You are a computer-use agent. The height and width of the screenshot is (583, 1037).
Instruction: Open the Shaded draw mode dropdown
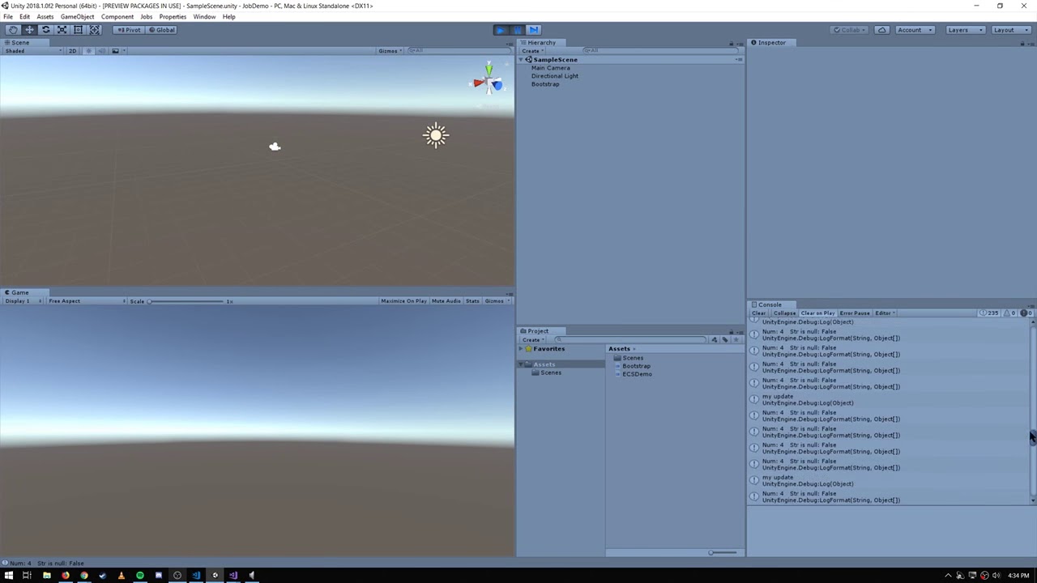pos(33,51)
